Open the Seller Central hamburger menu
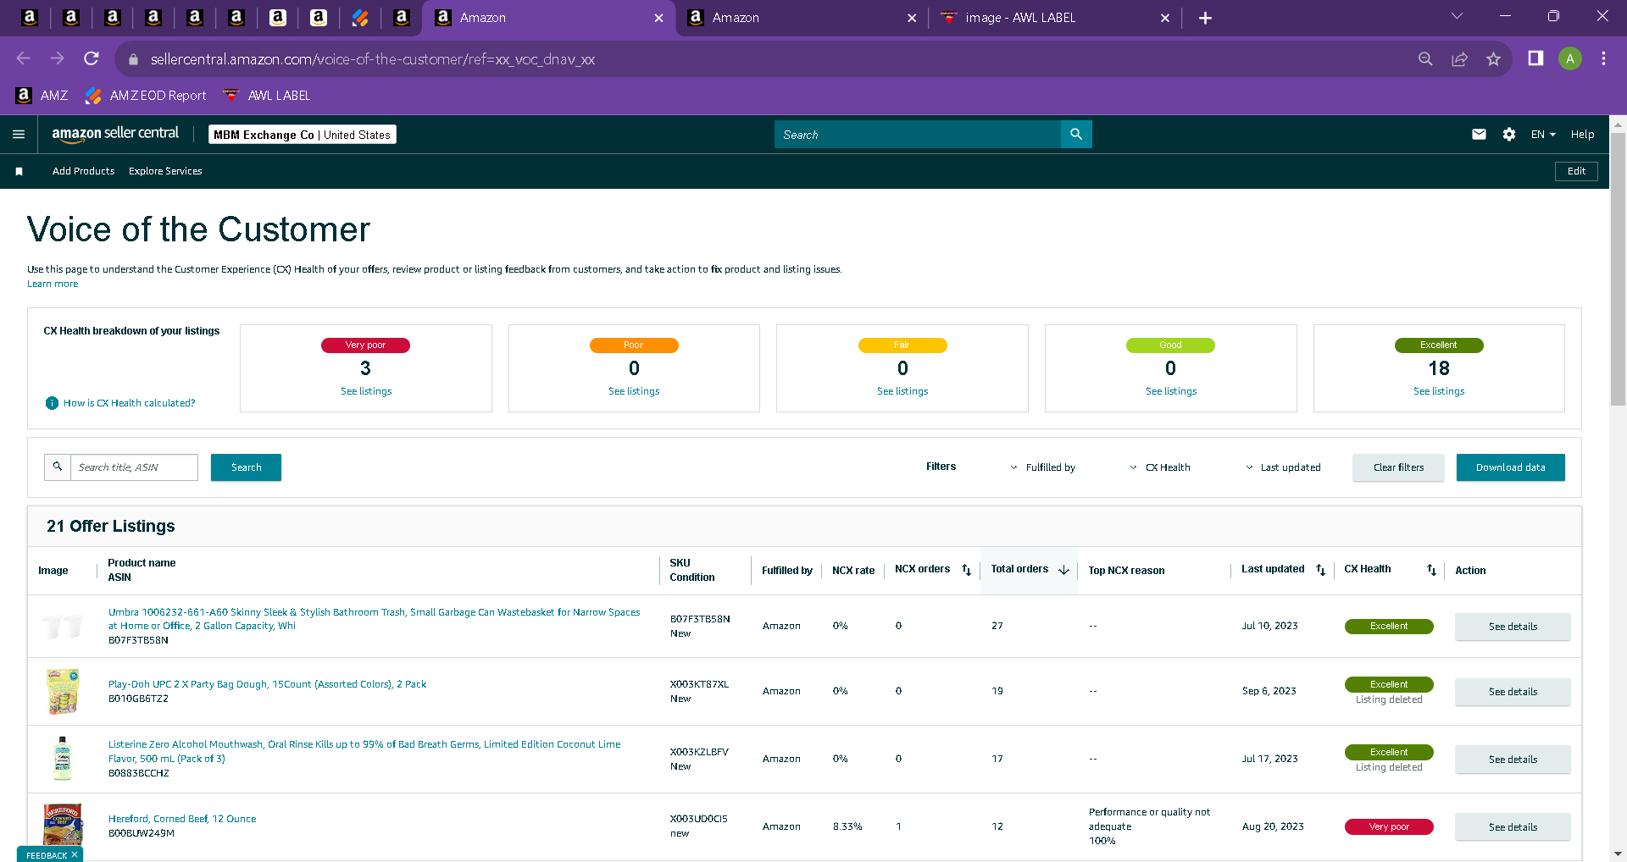The image size is (1627, 862). click(x=19, y=134)
